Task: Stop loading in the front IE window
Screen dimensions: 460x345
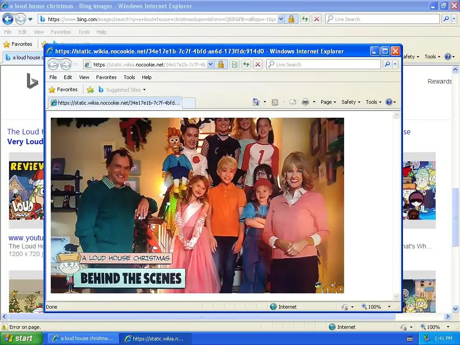Action: point(258,64)
